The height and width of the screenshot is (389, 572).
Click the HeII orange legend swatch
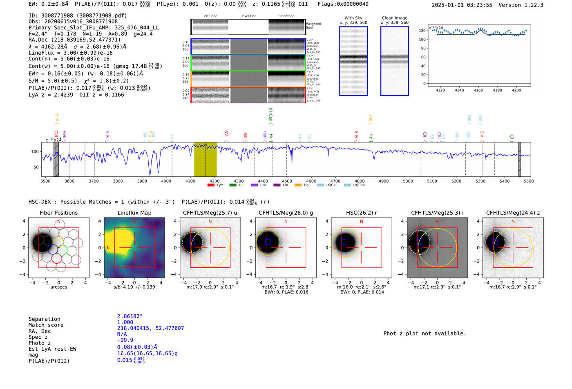pyautogui.click(x=298, y=185)
